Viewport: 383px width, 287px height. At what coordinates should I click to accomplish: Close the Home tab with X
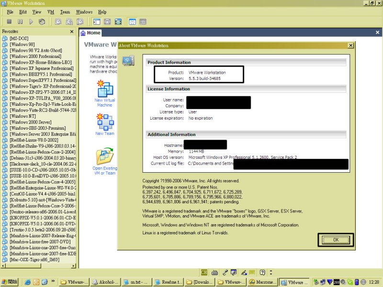click(x=377, y=32)
